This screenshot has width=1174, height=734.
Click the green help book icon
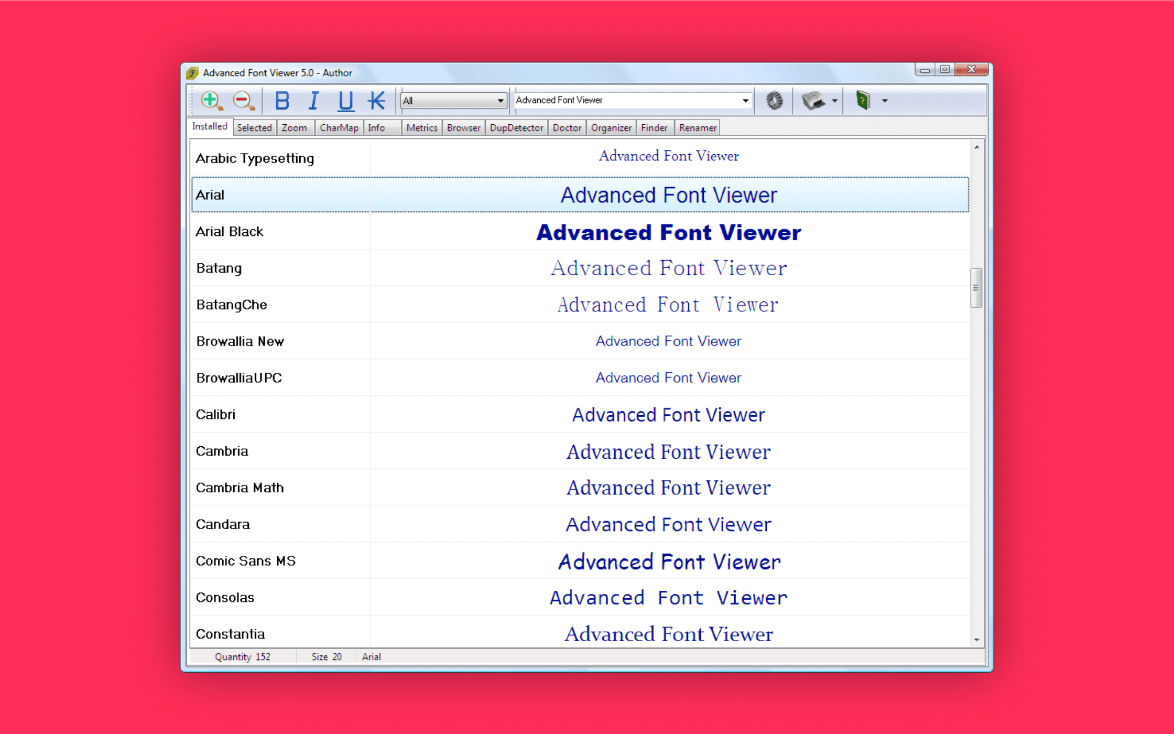coord(863,100)
